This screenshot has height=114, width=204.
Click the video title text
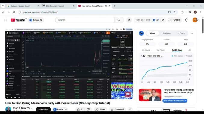pos(57,103)
